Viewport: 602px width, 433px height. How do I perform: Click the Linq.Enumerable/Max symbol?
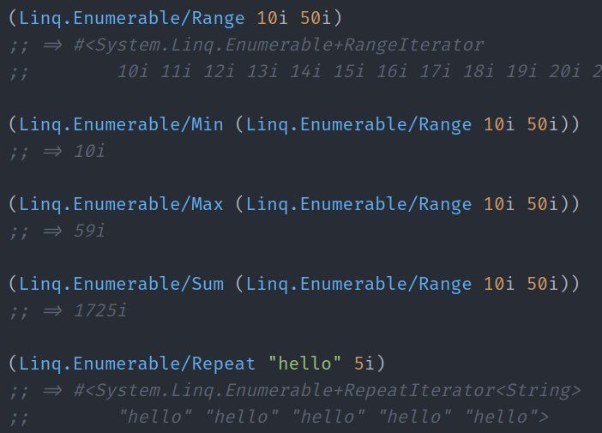[121, 204]
